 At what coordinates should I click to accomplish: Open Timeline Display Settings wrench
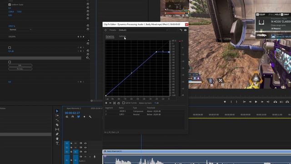(90, 117)
